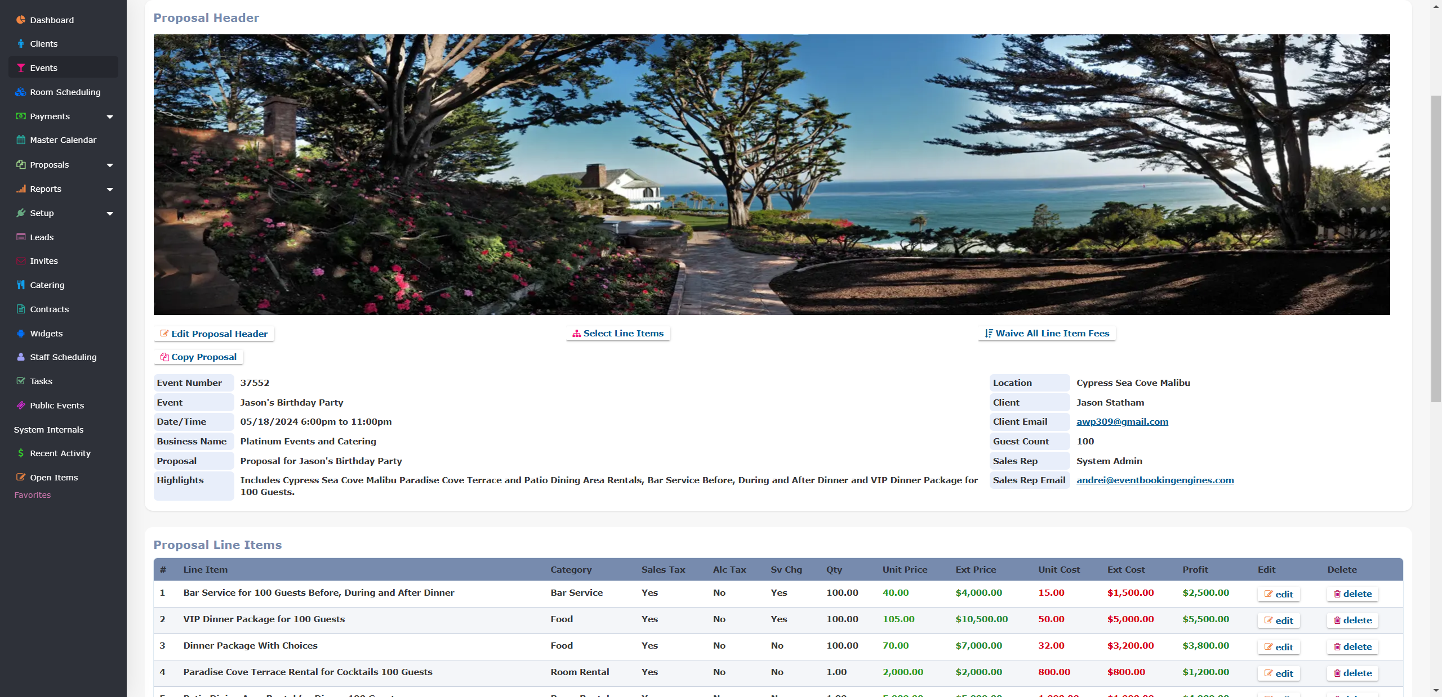Expand the Payments submenu arrow
This screenshot has width=1442, height=697.
[110, 116]
